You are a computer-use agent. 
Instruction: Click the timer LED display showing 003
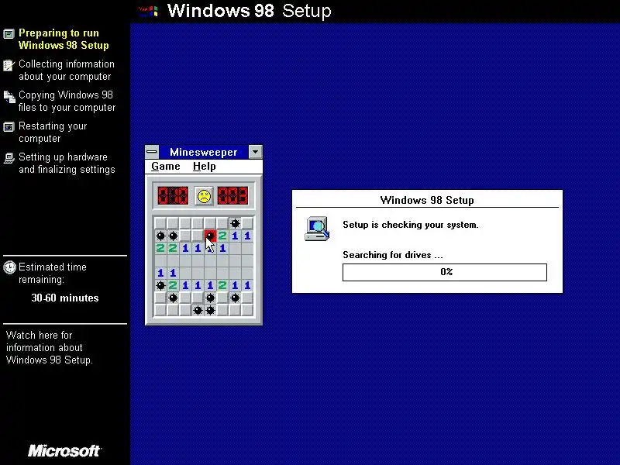pyautogui.click(x=232, y=196)
